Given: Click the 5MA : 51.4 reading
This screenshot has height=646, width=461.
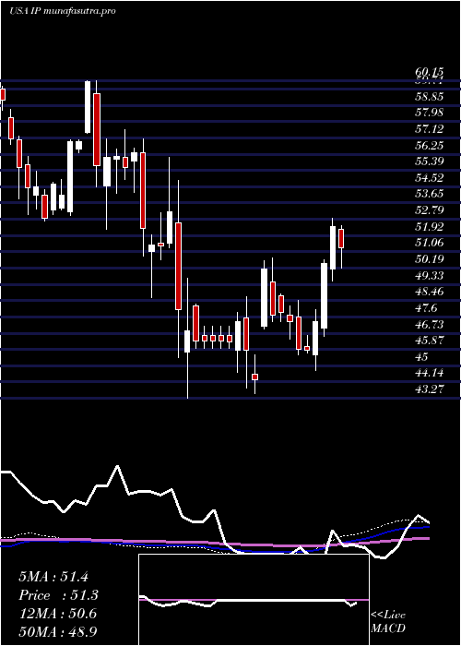Looking at the screenshot, I should click(x=53, y=577).
